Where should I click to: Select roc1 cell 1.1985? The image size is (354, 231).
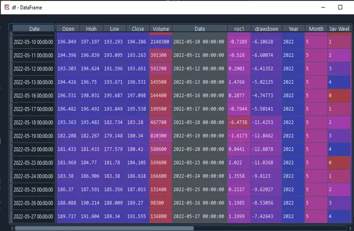click(239, 203)
